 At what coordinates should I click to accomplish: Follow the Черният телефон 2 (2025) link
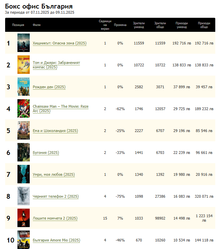click(56, 197)
